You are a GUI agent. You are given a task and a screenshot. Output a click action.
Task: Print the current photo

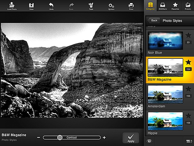(131, 5)
